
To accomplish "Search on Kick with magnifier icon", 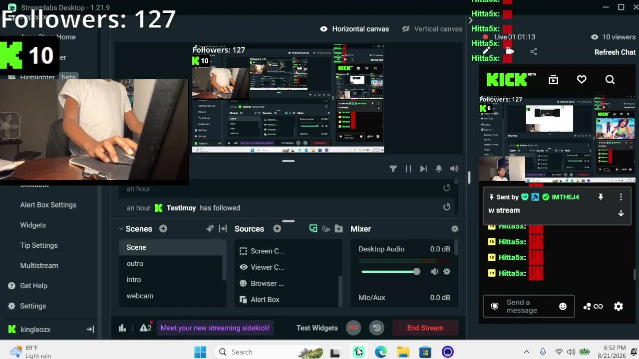I will [x=610, y=80].
